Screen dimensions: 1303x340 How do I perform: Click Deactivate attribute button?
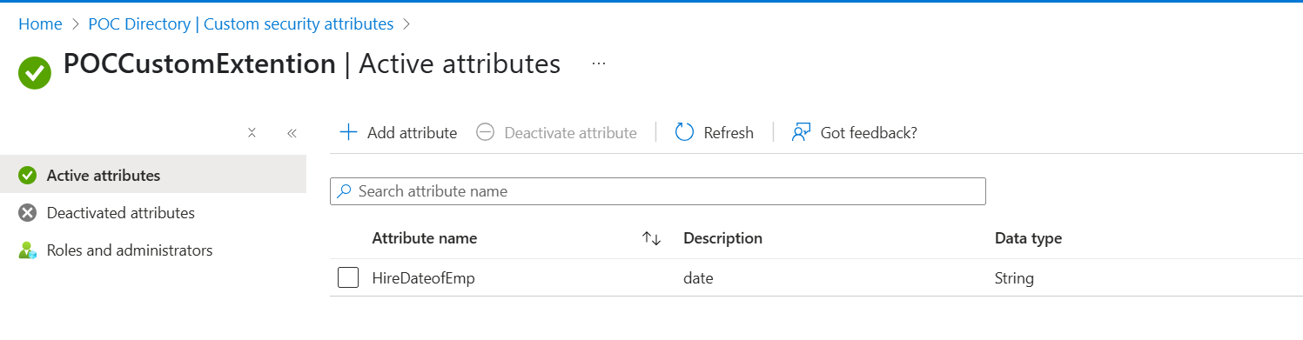(557, 133)
